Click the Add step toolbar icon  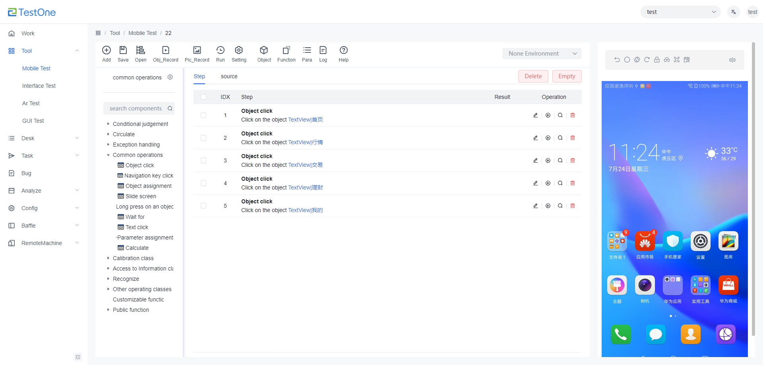(106, 50)
